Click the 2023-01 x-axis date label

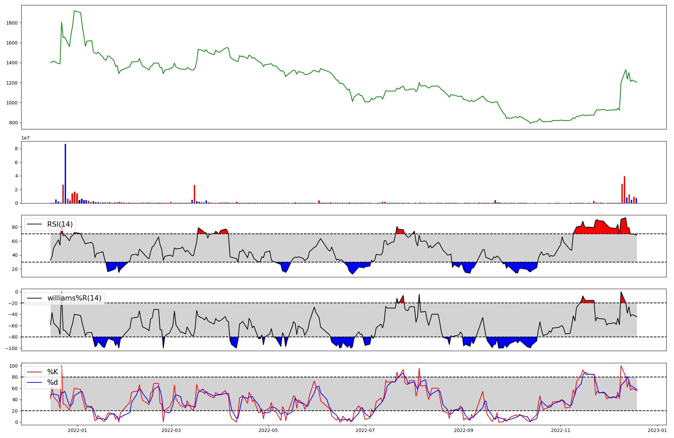(657, 430)
